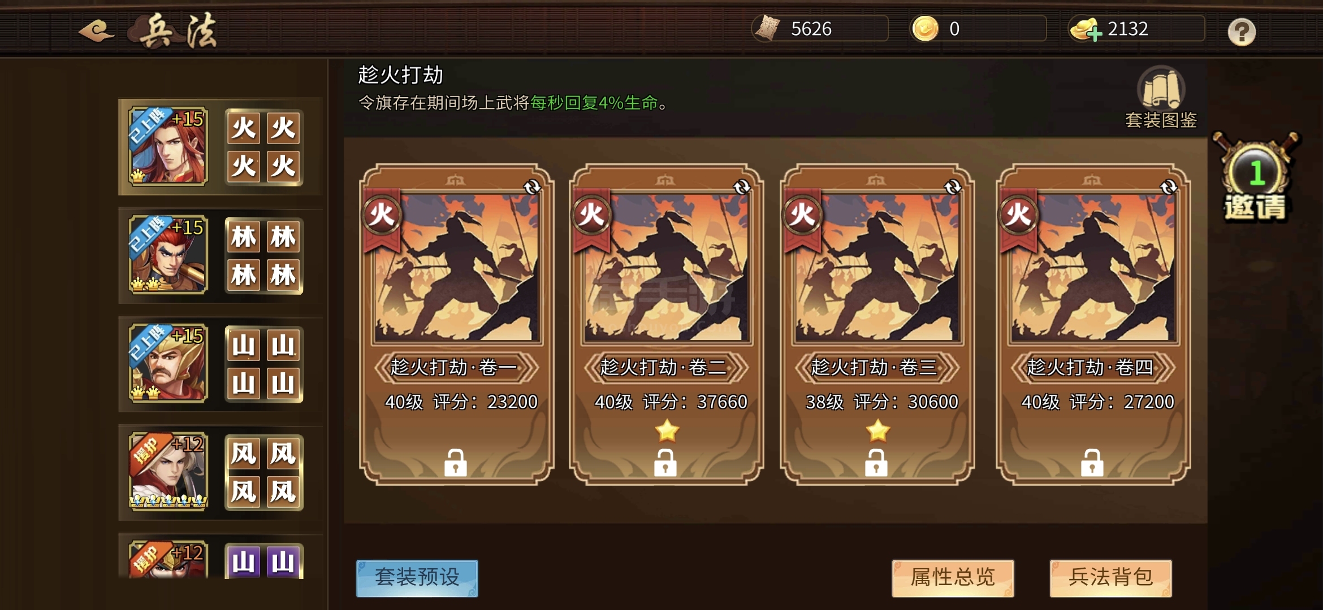
Task: Select the support hero with 风 set
Action: (x=168, y=472)
